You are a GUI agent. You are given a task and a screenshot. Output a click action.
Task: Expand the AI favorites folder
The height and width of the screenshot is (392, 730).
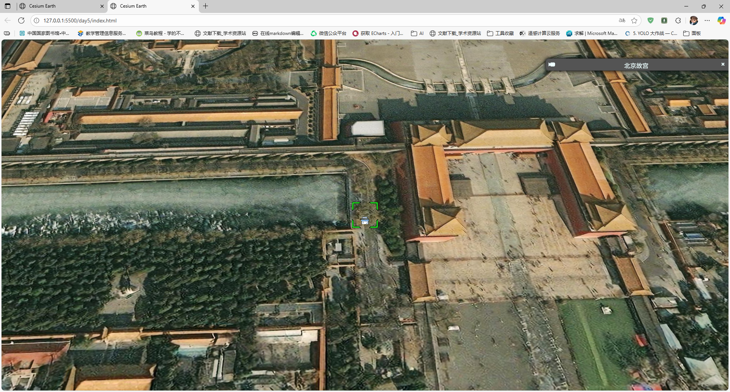(417, 33)
